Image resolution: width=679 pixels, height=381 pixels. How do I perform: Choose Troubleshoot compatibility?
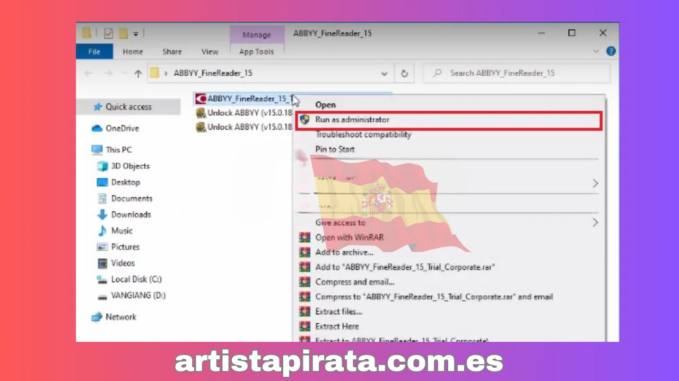tap(363, 134)
